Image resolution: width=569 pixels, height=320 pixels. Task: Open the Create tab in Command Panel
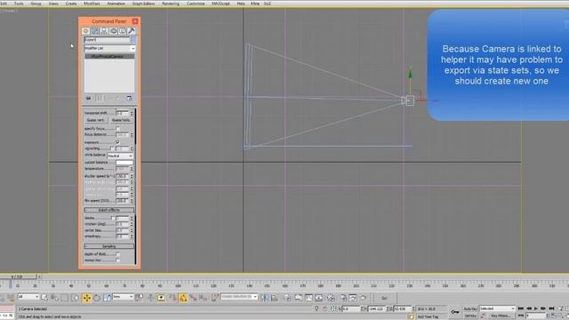coord(86,31)
